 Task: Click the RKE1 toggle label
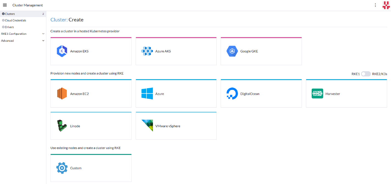pos(356,74)
